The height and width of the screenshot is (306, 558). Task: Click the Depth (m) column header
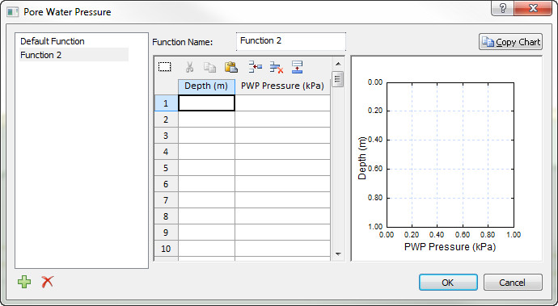click(x=206, y=86)
